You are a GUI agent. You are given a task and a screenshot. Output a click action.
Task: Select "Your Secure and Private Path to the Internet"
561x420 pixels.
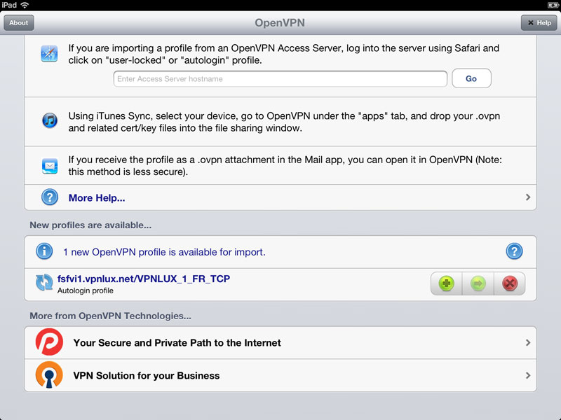coord(280,343)
